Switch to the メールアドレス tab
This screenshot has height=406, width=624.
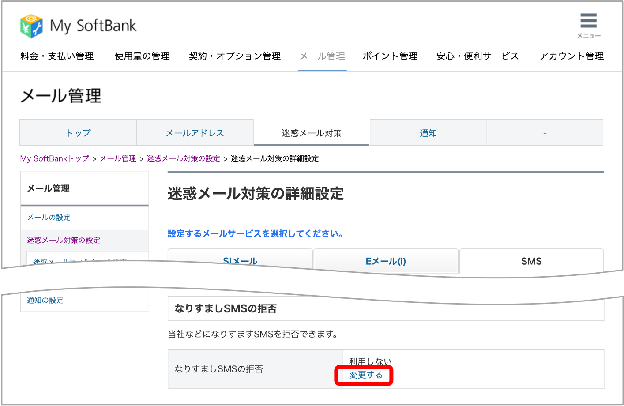[x=195, y=132]
